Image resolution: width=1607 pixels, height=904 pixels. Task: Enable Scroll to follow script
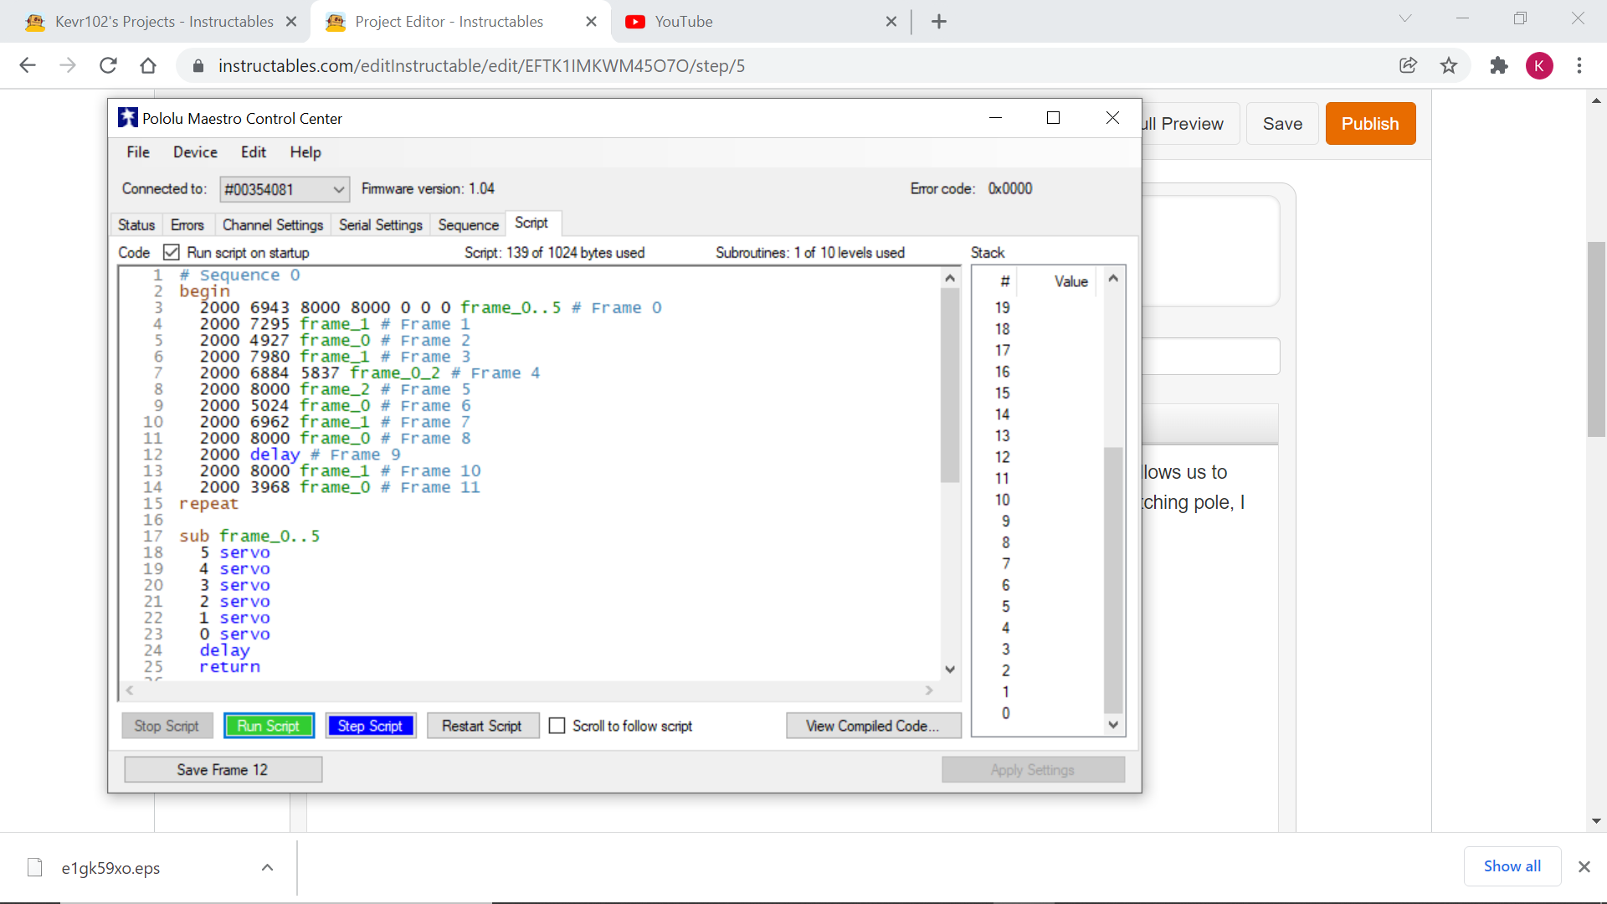(557, 726)
